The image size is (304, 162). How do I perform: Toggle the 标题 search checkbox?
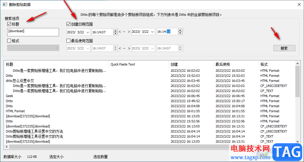pos(9,24)
